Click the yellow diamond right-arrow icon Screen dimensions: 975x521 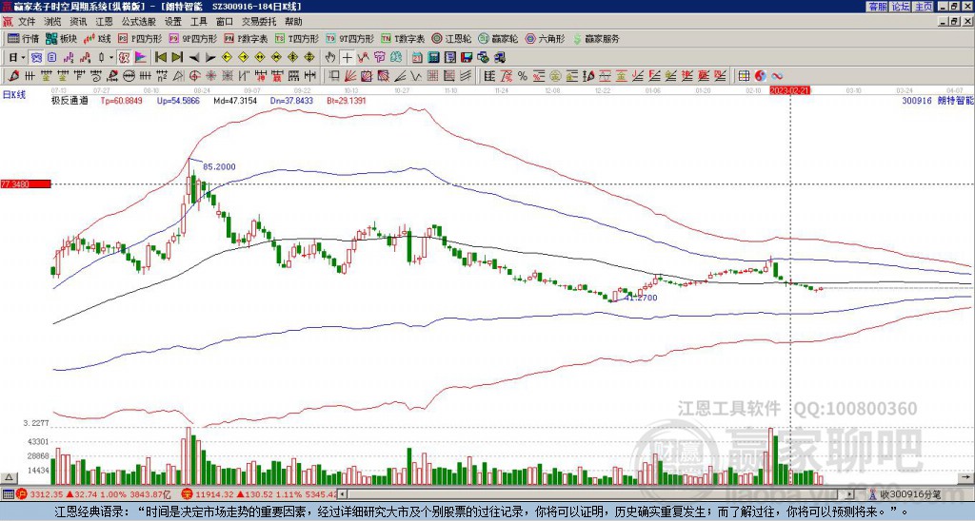tap(244, 58)
